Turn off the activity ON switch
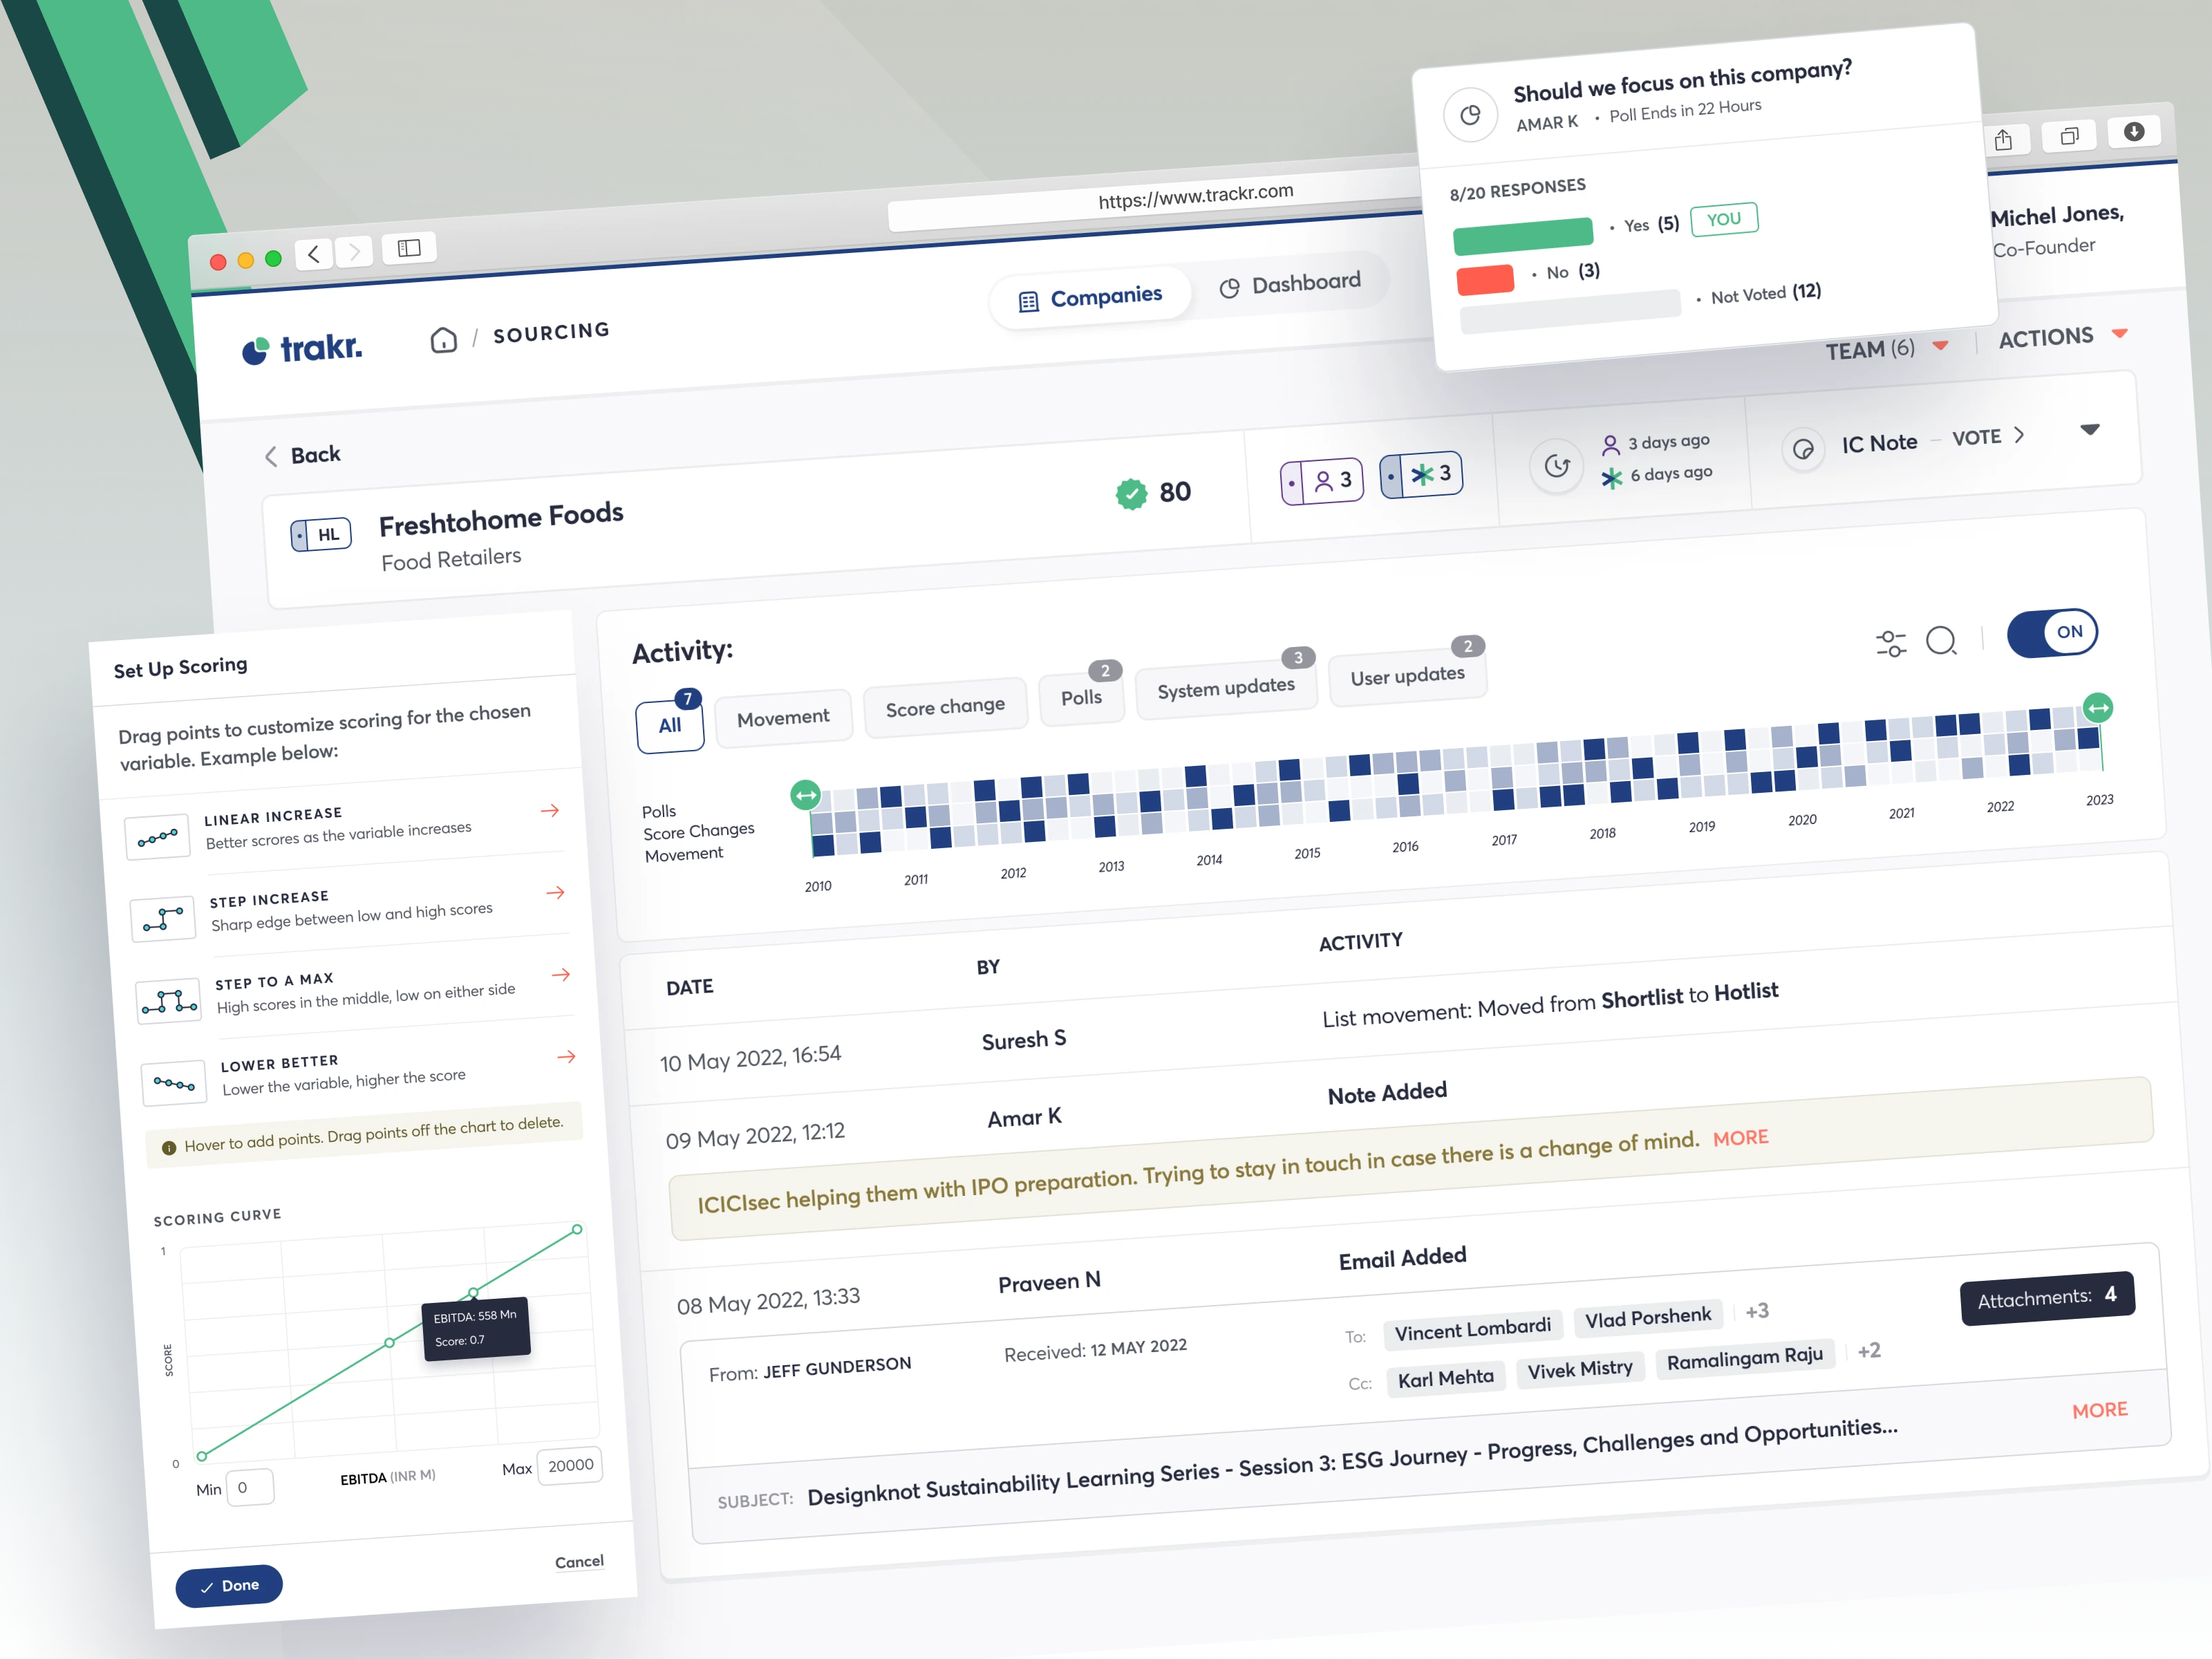Image resolution: width=2212 pixels, height=1659 pixels. (x=2053, y=633)
